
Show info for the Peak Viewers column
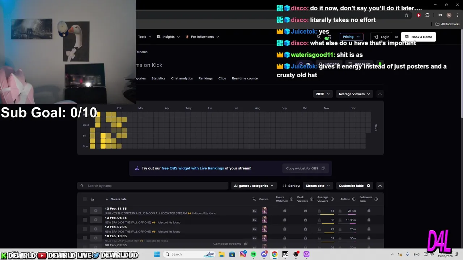(311, 199)
